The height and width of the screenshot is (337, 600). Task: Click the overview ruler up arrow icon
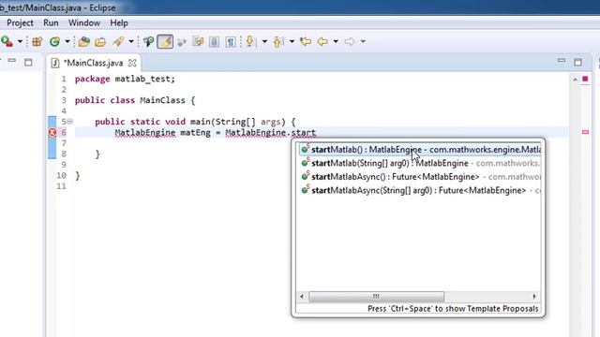coord(575,79)
